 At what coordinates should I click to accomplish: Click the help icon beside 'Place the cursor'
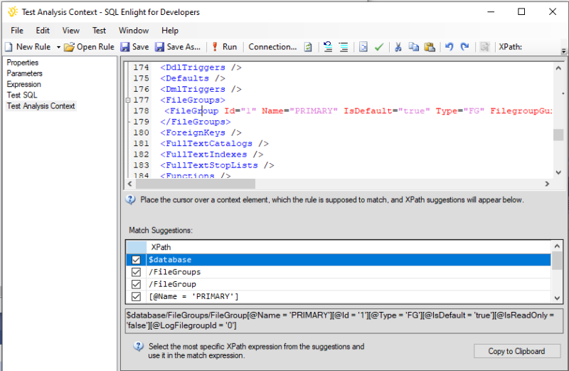131,200
